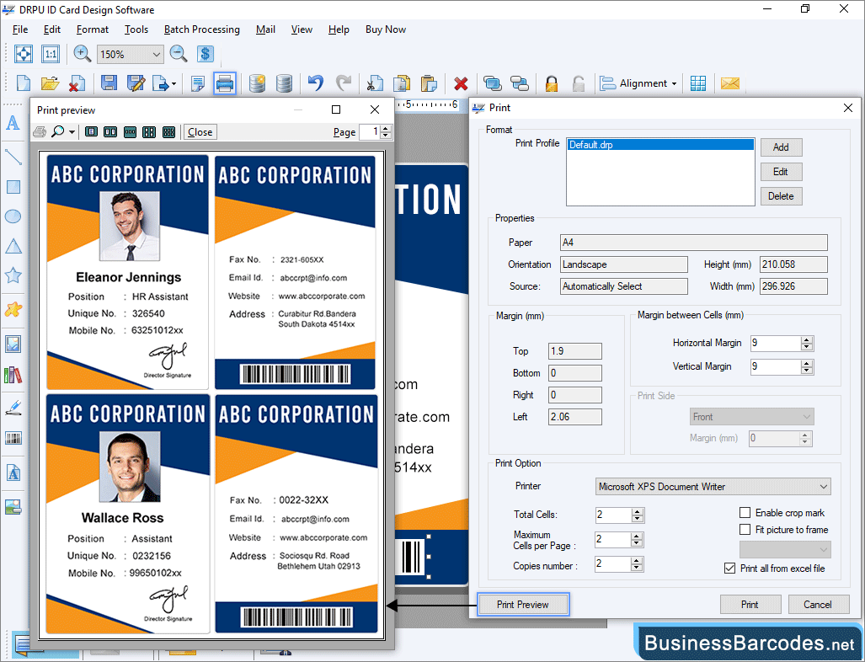Increase the Copies number spinner

click(637, 560)
